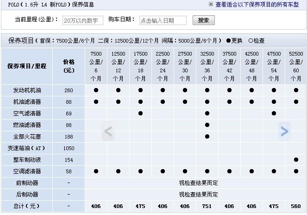Click the 空调滤清器 row label
The width and height of the screenshot is (307, 215).
click(x=27, y=171)
